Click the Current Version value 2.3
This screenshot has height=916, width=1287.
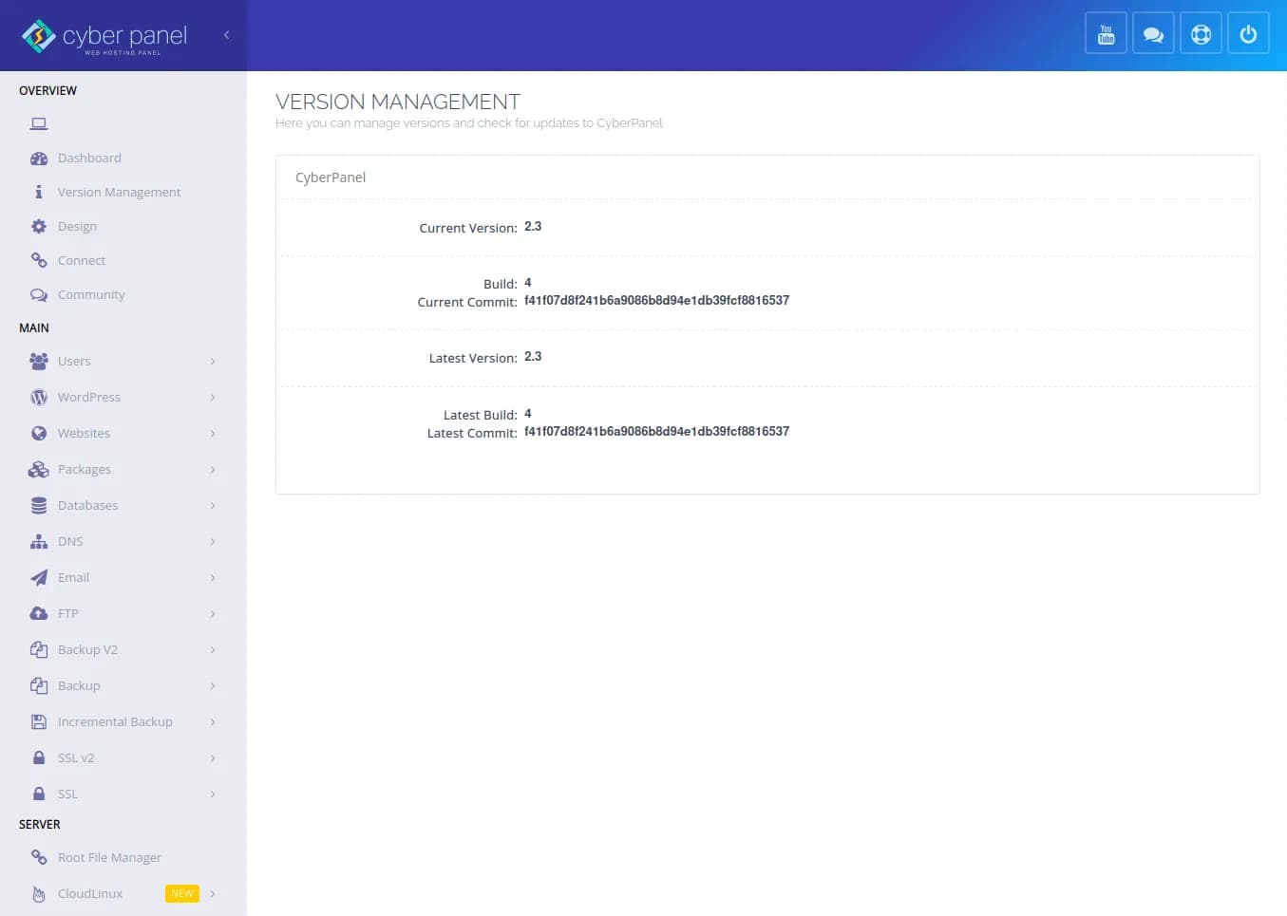pyautogui.click(x=533, y=227)
